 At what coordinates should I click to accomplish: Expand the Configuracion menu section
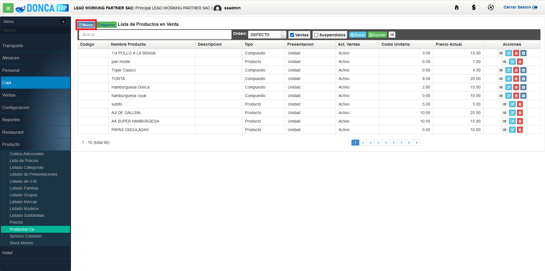click(35, 108)
